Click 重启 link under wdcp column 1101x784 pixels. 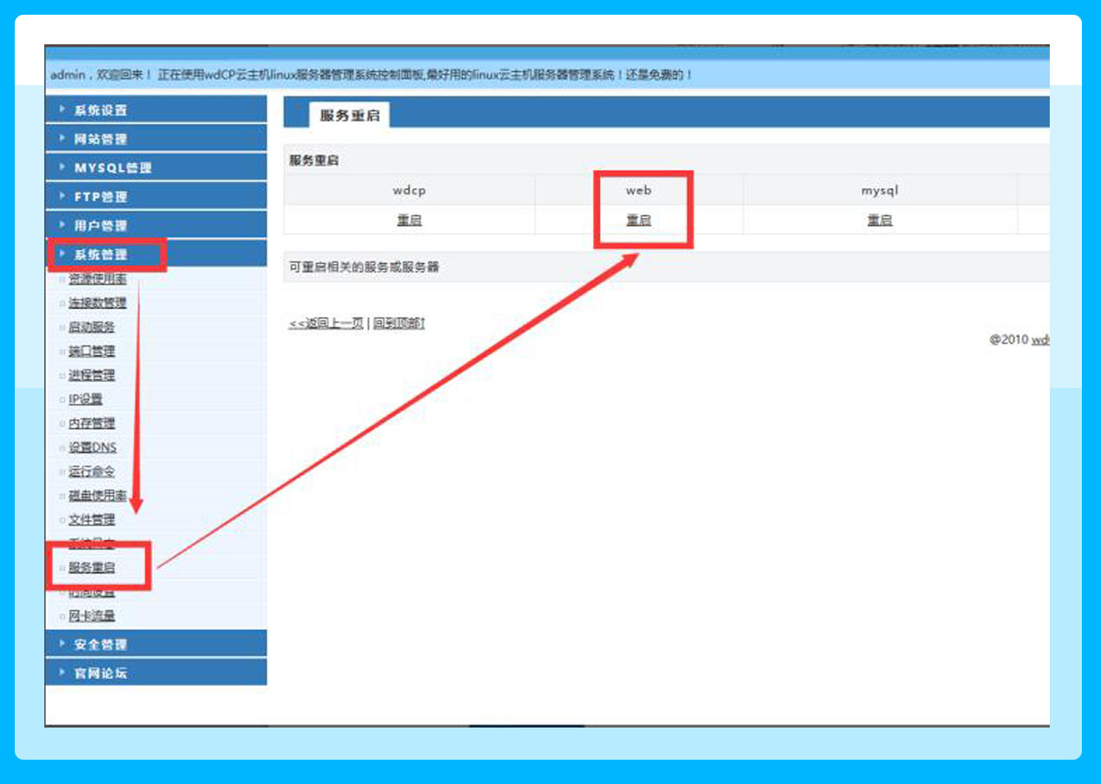click(x=409, y=221)
